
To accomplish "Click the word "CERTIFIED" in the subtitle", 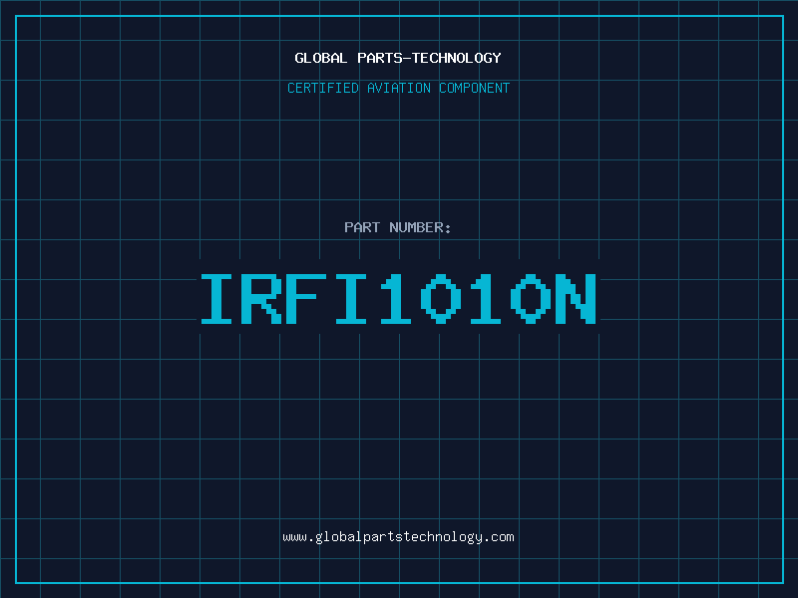I will click(323, 88).
